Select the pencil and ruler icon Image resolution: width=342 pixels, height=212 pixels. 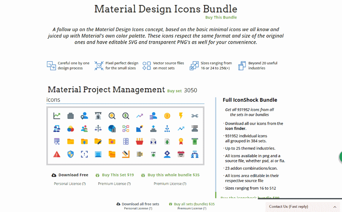(x=126, y=154)
